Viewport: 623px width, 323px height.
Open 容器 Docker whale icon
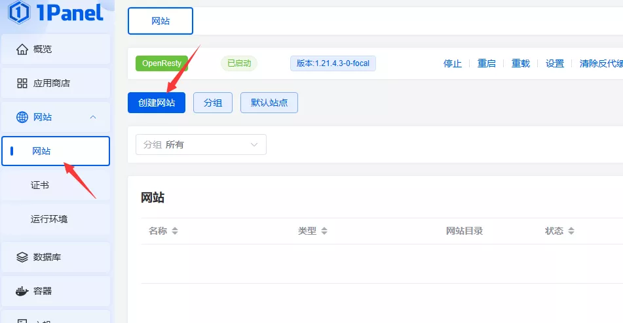pyautogui.click(x=22, y=291)
